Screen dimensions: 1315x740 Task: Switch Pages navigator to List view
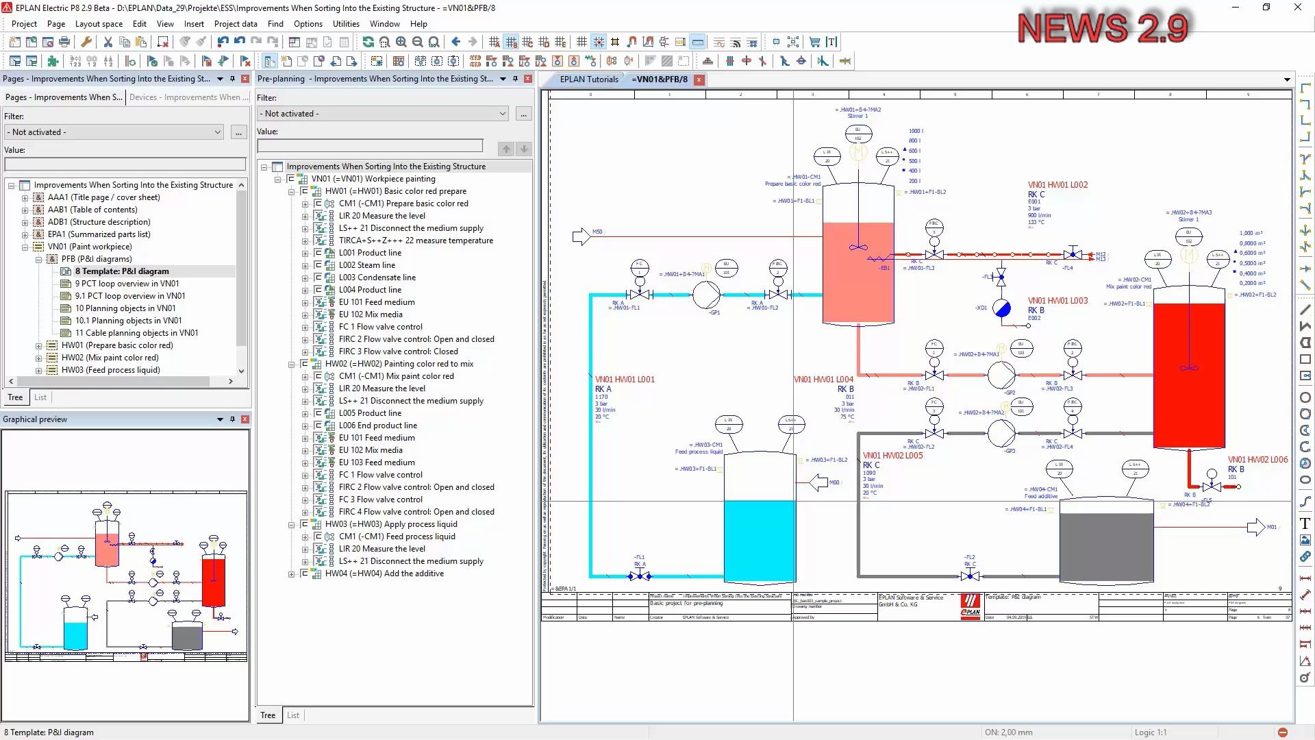[40, 397]
